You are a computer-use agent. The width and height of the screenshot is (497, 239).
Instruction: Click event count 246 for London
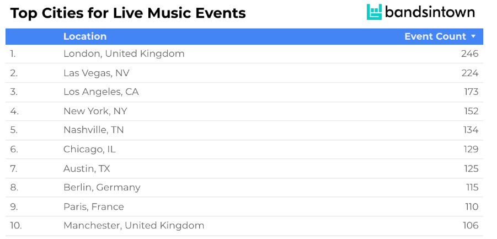(x=470, y=54)
